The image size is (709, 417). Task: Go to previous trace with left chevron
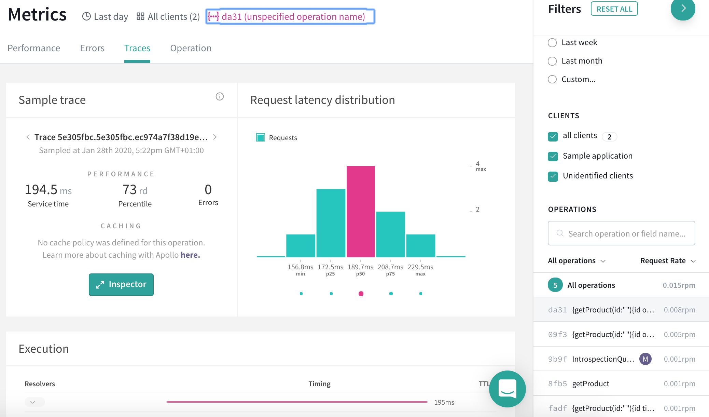pos(28,137)
